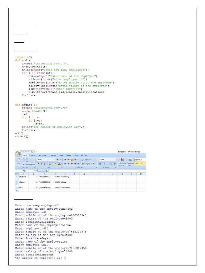Click the Italic formatting icon
Image resolution: width=205 pixels, height=273 pixels.
coord(41,164)
